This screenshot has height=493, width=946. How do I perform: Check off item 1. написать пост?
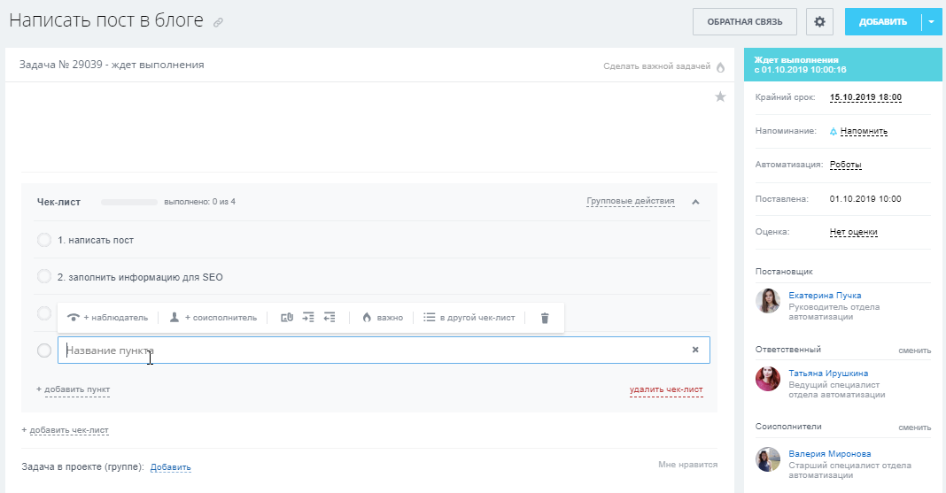pos(44,240)
